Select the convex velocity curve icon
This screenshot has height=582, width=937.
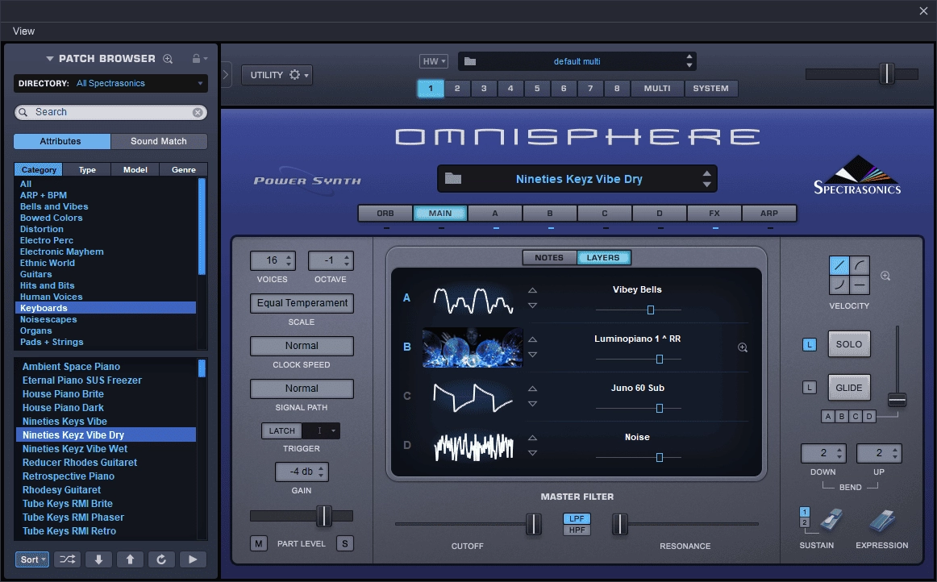tap(860, 266)
